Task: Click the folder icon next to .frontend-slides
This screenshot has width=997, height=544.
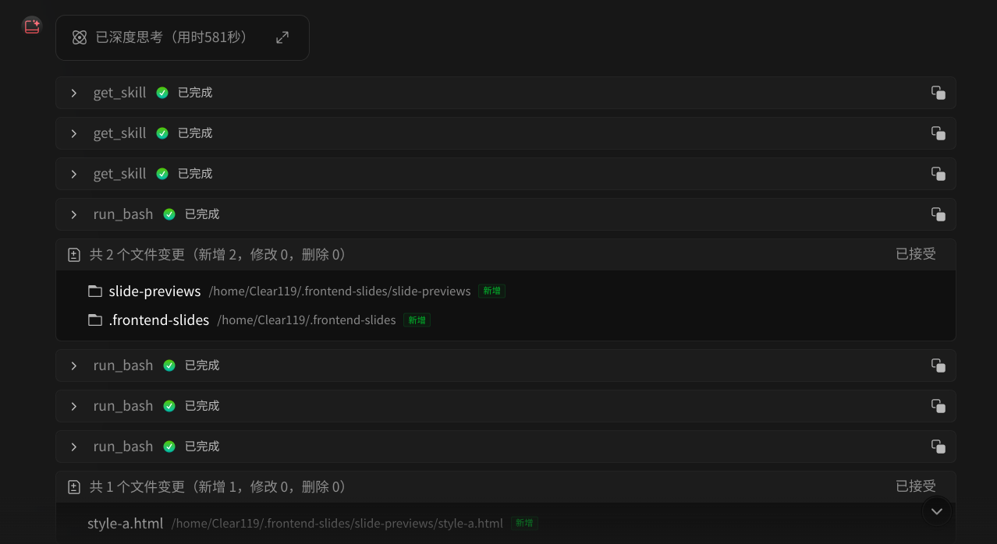Action: pyautogui.click(x=95, y=320)
